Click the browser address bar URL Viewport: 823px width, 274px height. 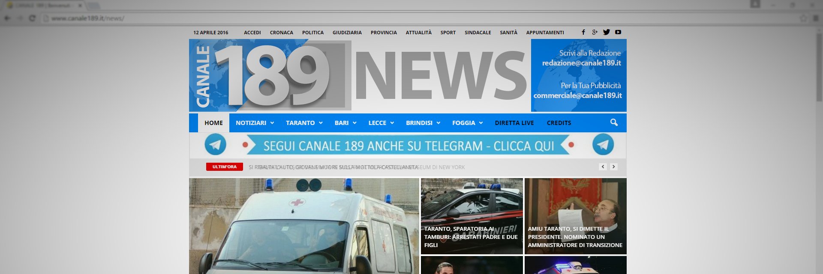click(88, 18)
